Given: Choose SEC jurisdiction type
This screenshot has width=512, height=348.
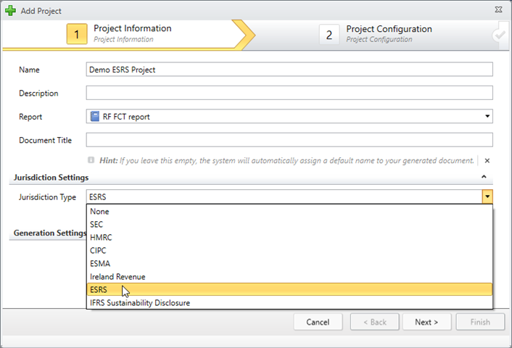Looking at the screenshot, I should 289,225.
